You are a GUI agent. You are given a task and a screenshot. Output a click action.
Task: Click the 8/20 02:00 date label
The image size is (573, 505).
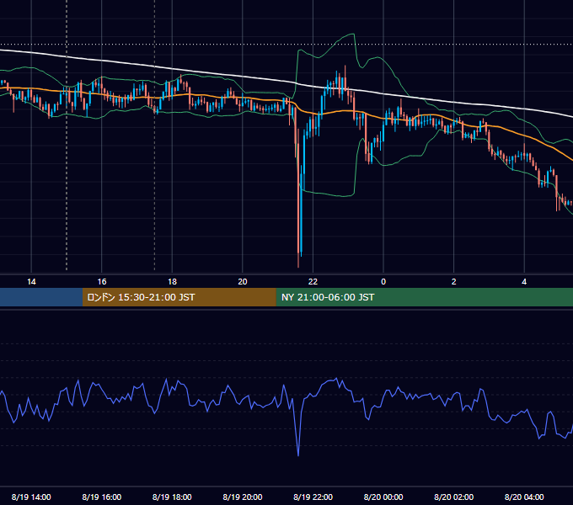tap(454, 497)
